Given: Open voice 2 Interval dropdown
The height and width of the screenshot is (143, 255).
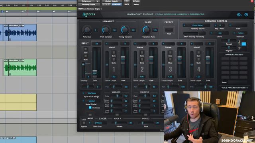Looking at the screenshot, I should point(140,44).
